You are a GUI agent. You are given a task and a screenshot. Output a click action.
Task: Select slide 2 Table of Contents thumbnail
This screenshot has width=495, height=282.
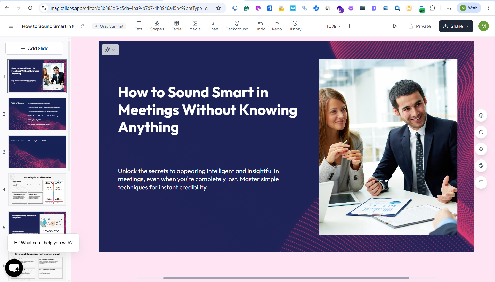click(37, 114)
